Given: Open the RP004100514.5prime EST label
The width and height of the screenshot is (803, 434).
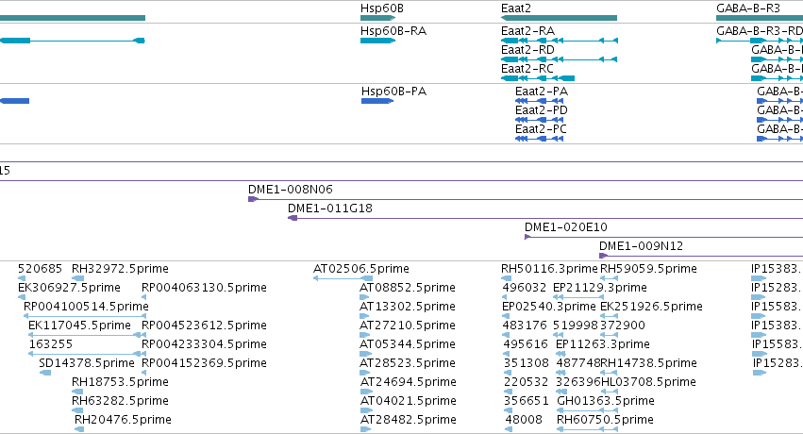Looking at the screenshot, I should point(86,307).
